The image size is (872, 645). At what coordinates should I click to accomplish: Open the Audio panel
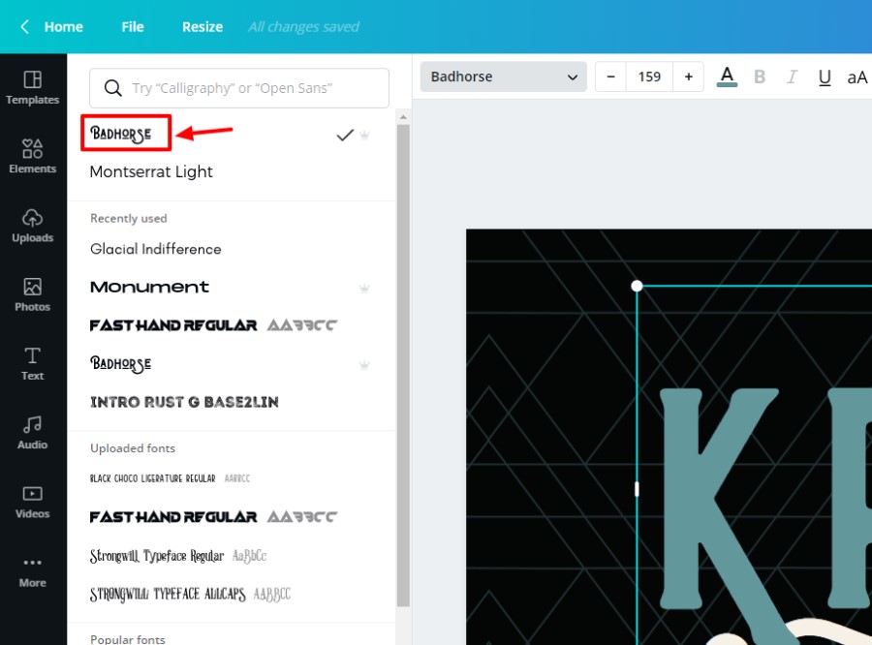coord(32,433)
